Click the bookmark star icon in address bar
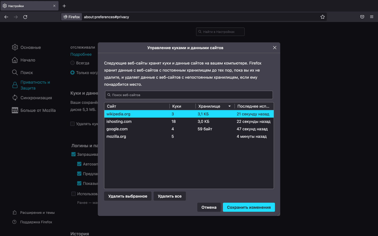 [x=323, y=17]
